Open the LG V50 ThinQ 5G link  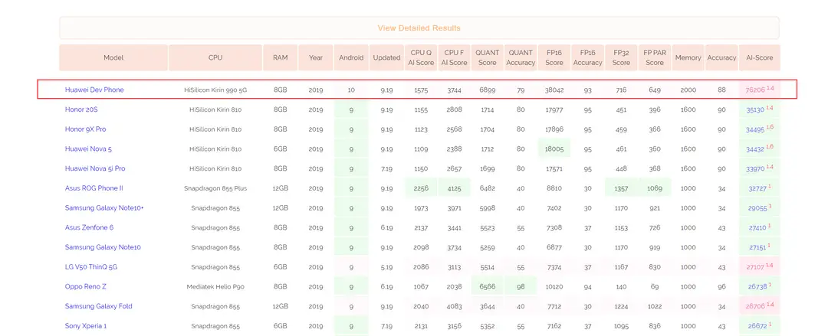tap(91, 267)
